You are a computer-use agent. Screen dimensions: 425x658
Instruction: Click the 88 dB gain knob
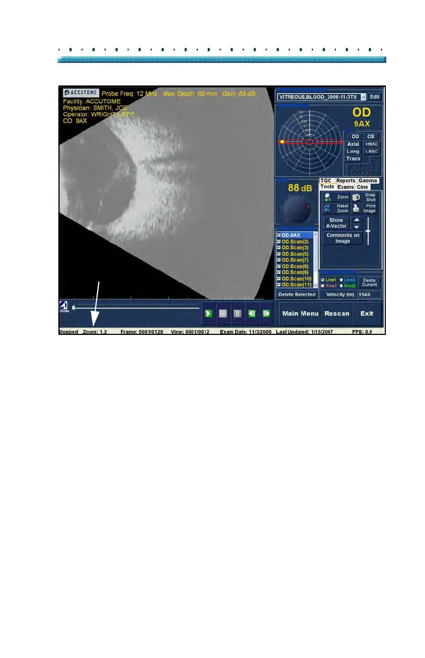297,209
